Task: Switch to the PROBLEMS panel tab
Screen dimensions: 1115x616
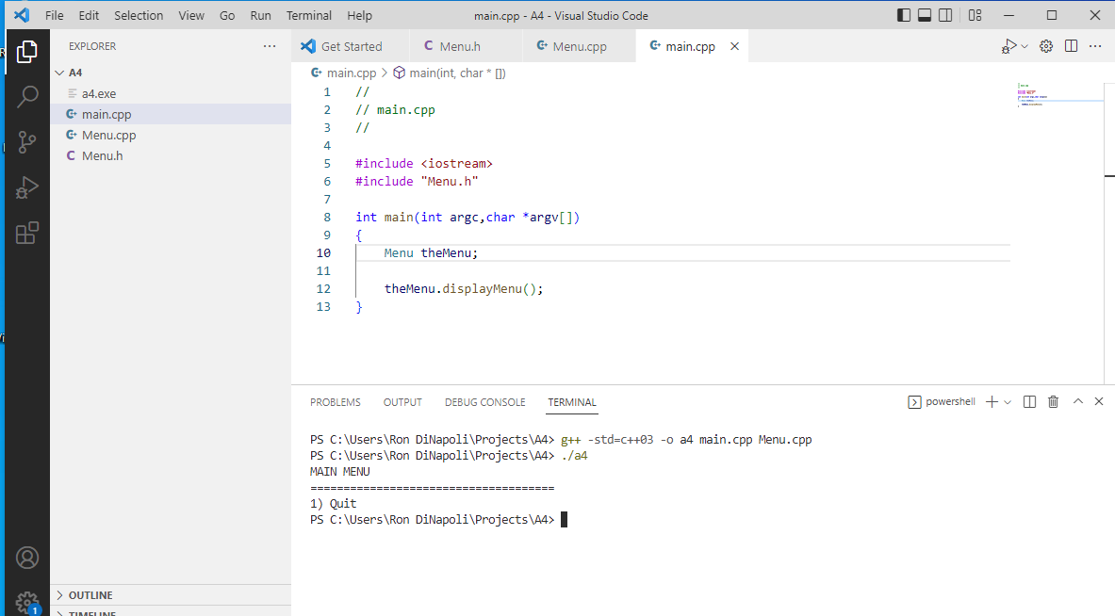Action: pyautogui.click(x=335, y=402)
